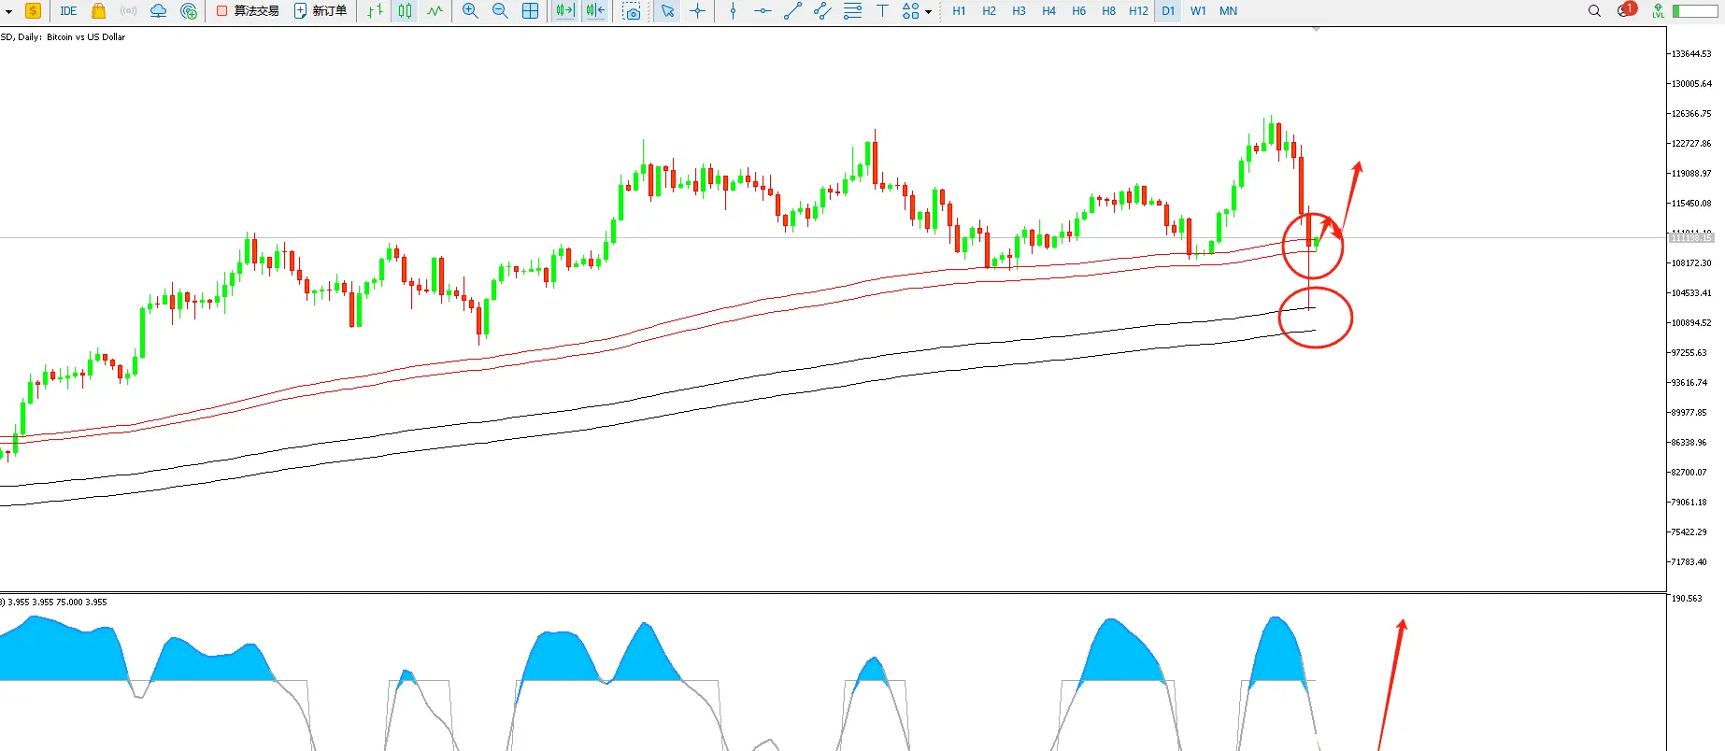Zoom out on the chart
This screenshot has height=751, width=1725.
(500, 11)
